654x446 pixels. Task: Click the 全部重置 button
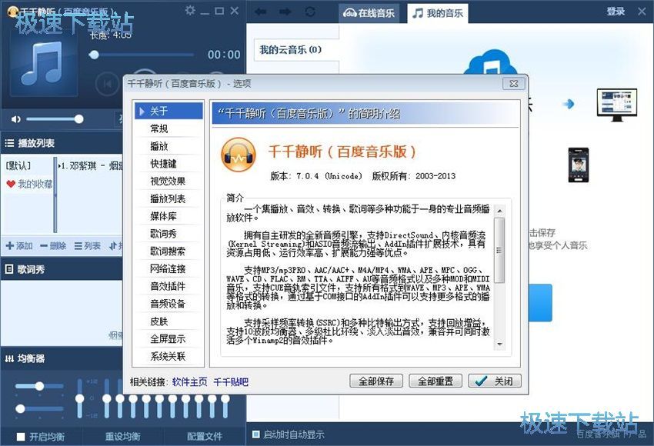click(435, 381)
